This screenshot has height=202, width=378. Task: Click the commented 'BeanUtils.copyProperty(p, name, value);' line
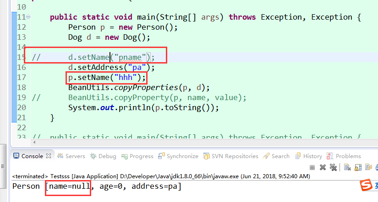click(x=139, y=98)
